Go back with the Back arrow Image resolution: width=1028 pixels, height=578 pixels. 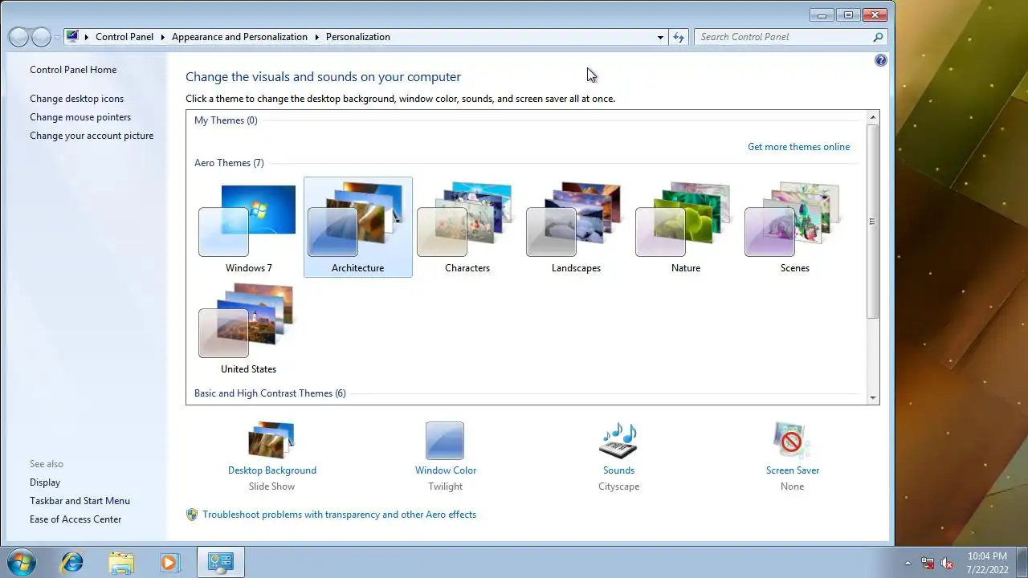[x=18, y=37]
